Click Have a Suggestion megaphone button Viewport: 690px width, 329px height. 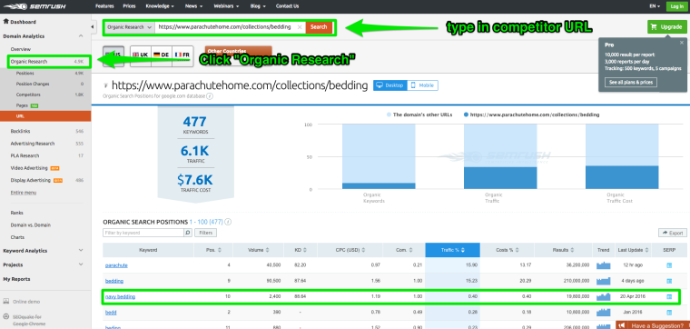653,325
